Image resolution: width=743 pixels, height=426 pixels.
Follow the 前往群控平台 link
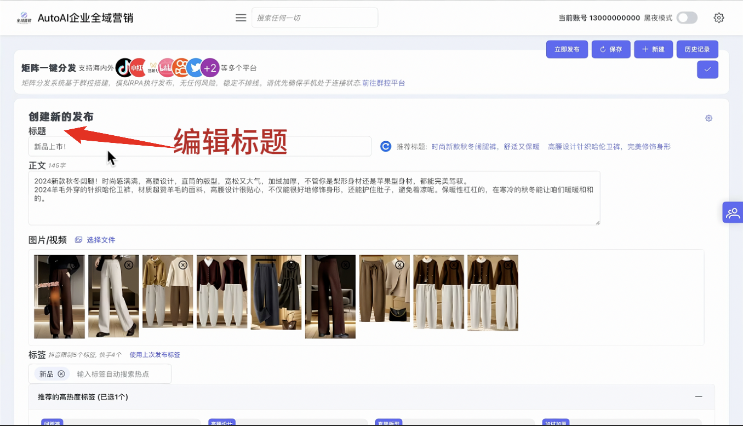coord(384,83)
